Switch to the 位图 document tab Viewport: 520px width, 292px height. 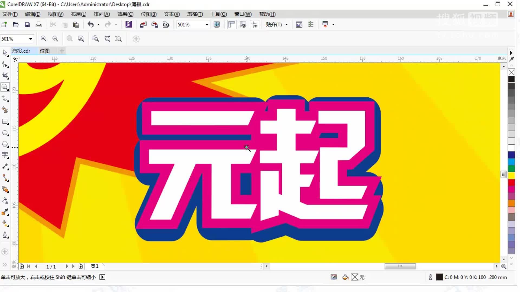[x=45, y=51]
